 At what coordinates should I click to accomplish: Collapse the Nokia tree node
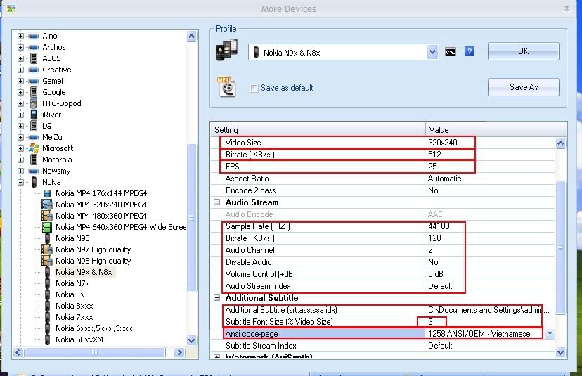pyautogui.click(x=21, y=182)
